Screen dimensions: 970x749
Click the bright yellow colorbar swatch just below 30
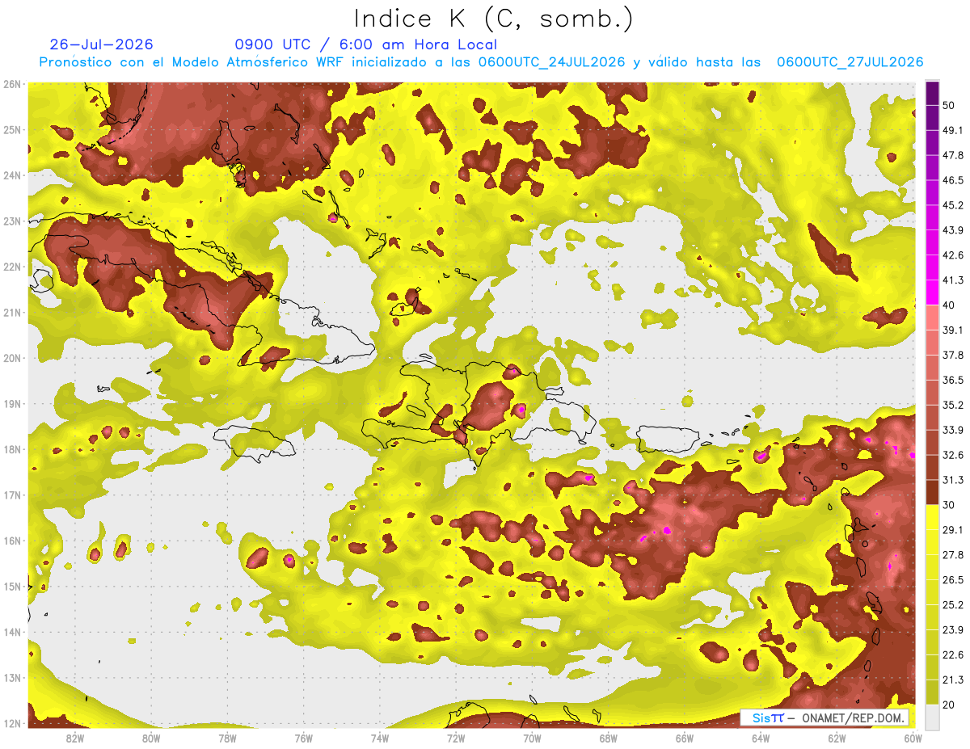932,517
